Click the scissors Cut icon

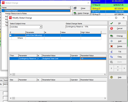(111, 52)
